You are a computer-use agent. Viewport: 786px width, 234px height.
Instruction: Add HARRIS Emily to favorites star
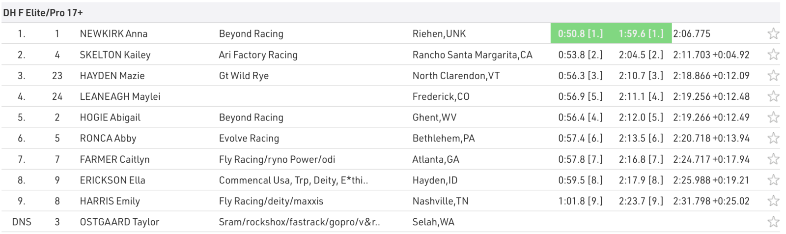(x=773, y=201)
